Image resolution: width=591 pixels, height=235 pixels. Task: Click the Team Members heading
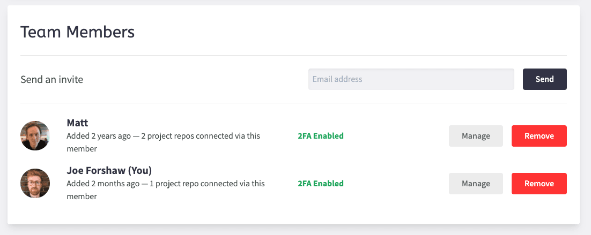(x=77, y=32)
